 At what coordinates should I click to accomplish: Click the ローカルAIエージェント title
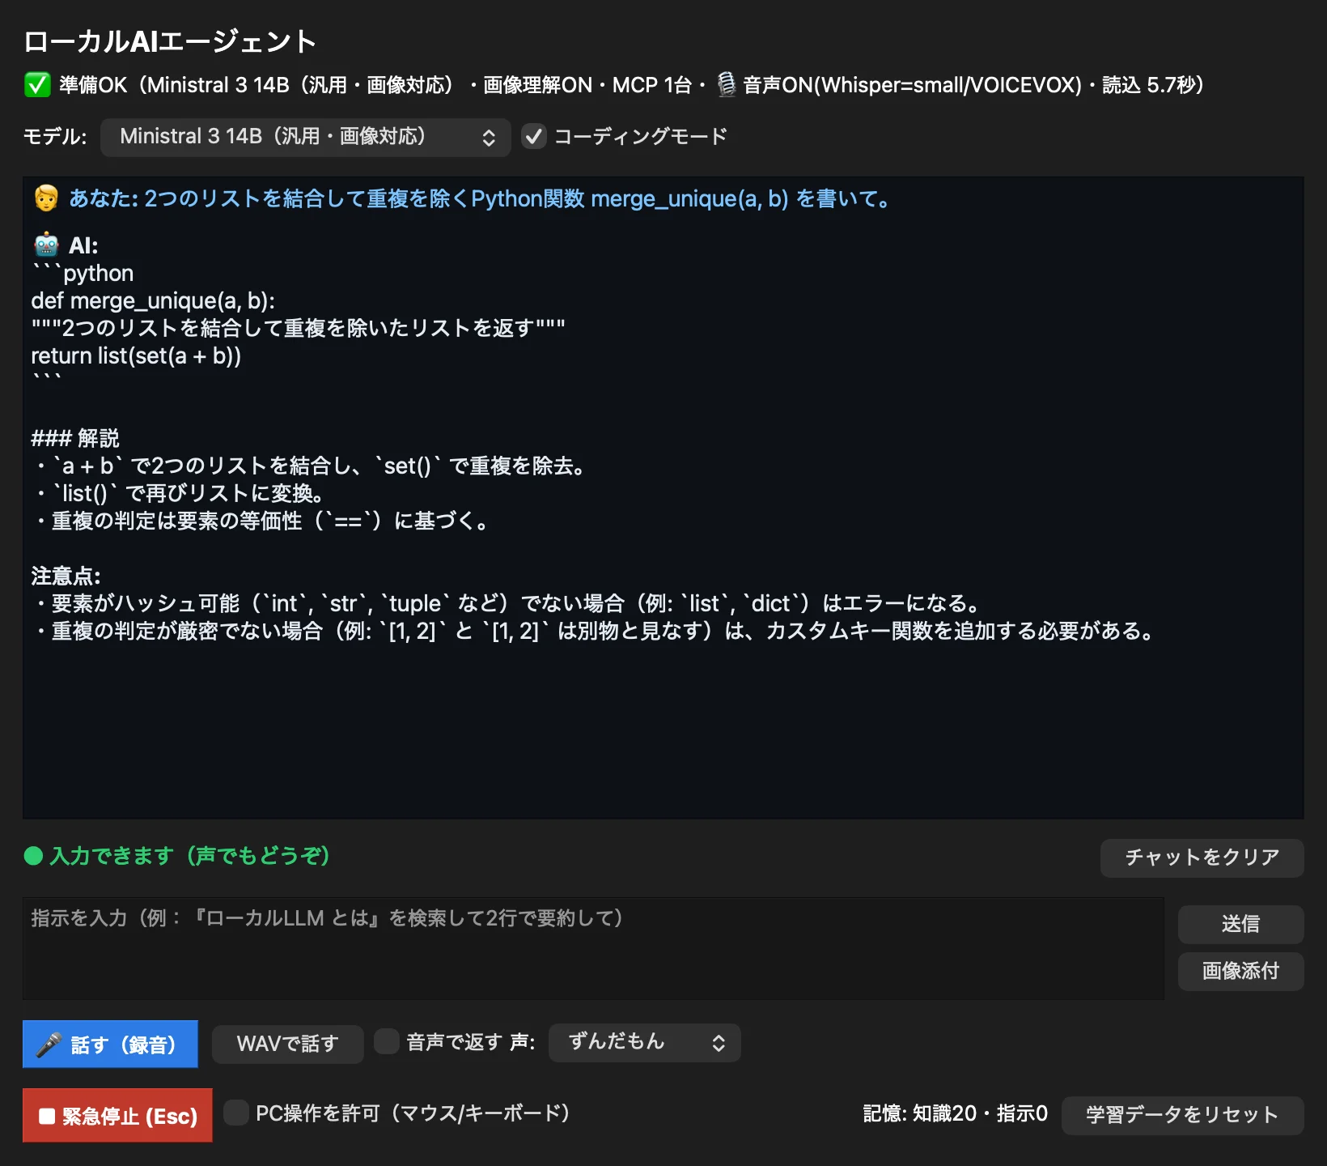click(x=170, y=41)
